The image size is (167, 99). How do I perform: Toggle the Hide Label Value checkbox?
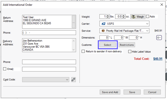tap(130, 52)
